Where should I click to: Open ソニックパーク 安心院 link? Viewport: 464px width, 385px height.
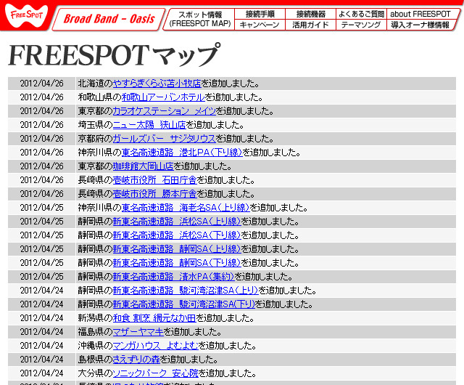[156, 373]
